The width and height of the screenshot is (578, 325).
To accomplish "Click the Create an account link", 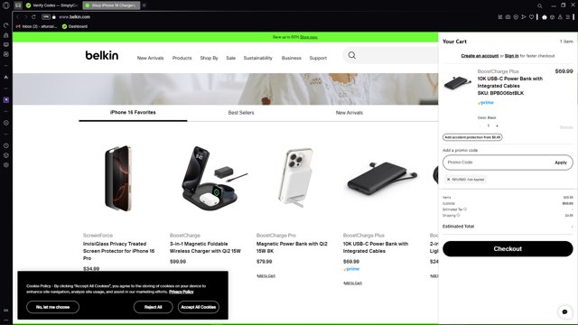I will [480, 56].
